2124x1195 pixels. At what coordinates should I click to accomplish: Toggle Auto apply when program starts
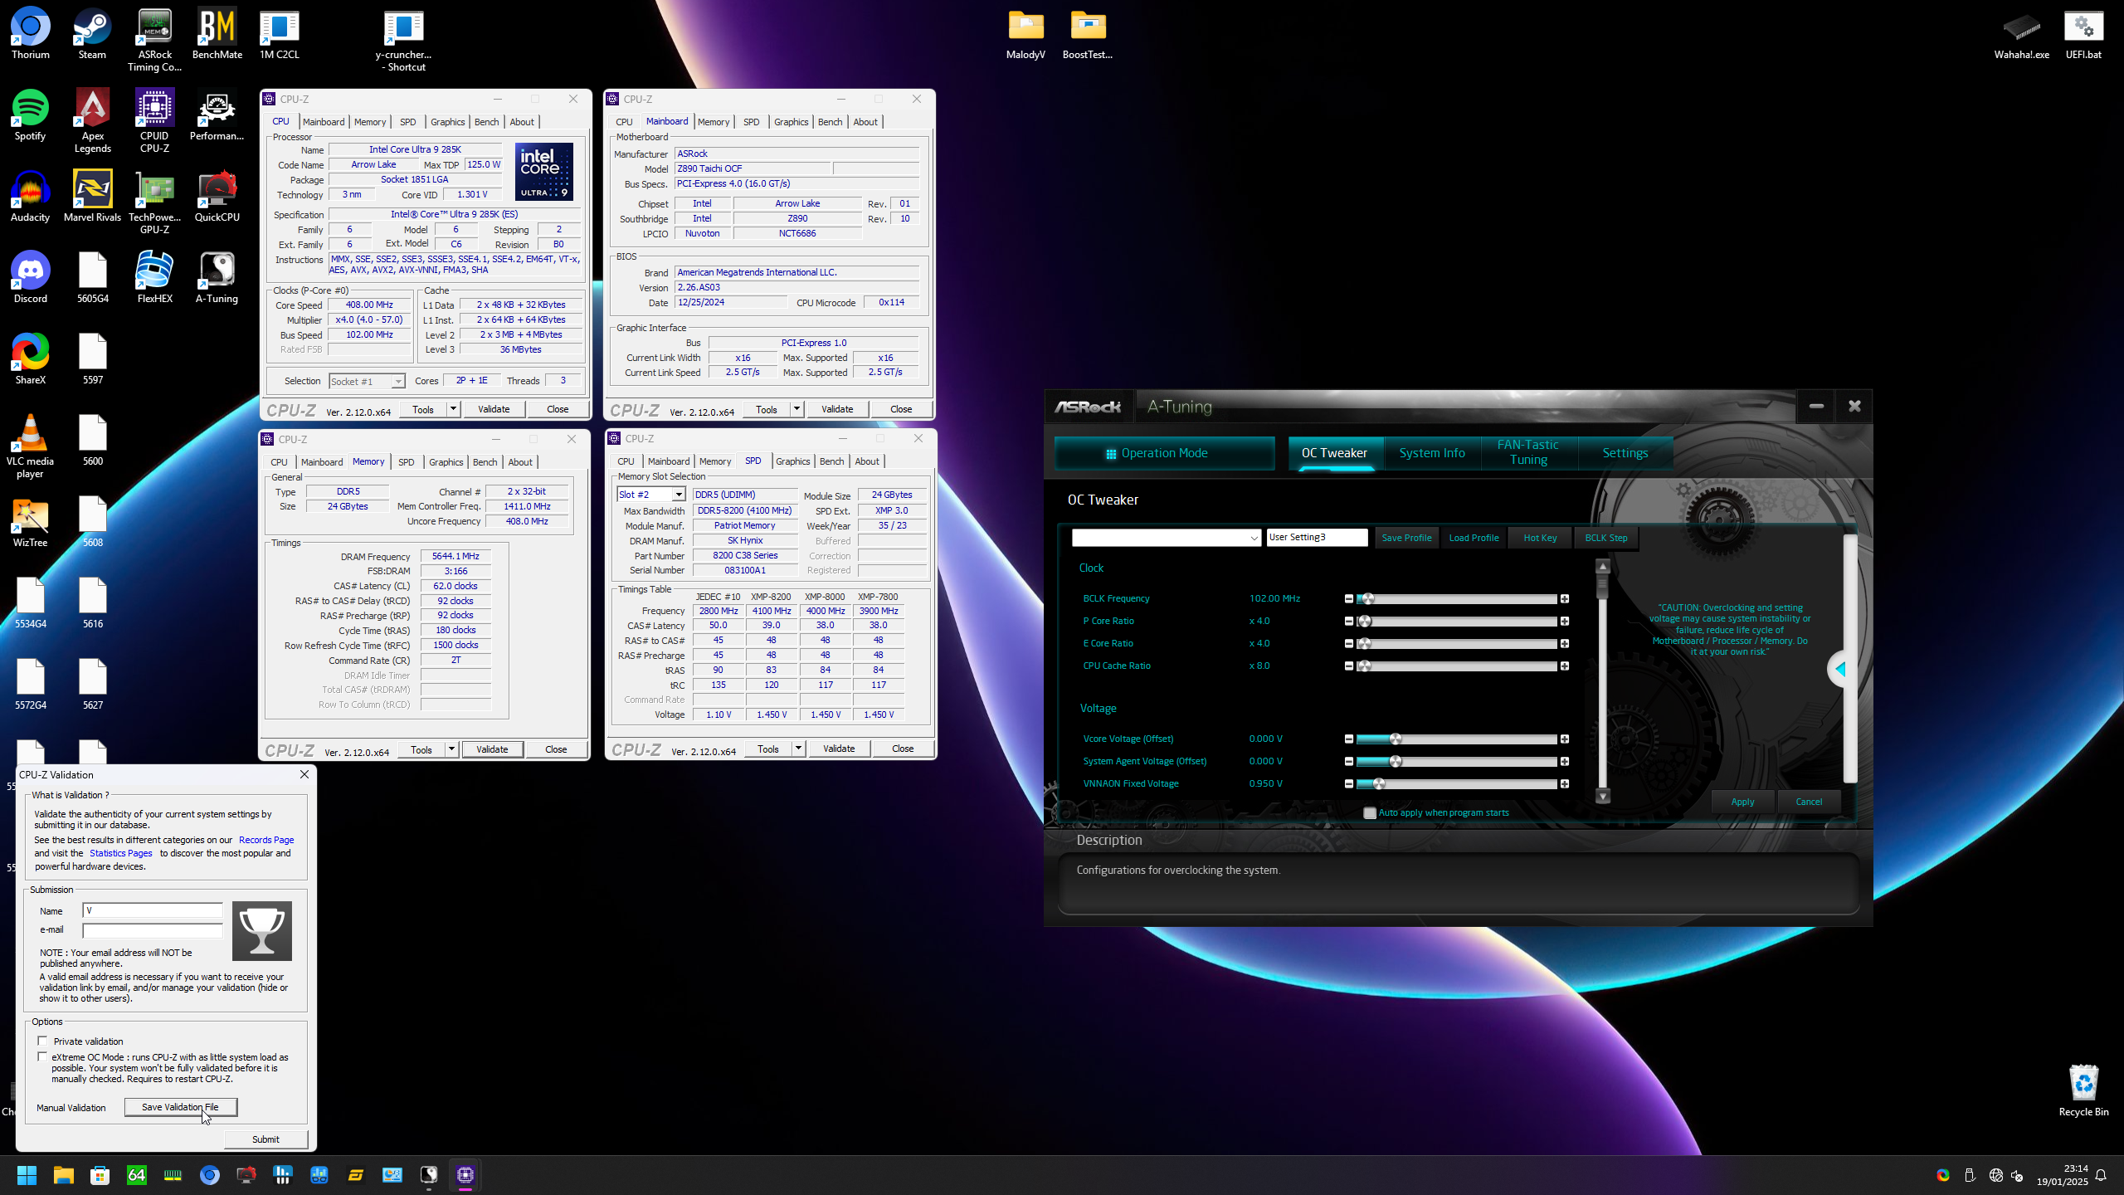point(1370,813)
